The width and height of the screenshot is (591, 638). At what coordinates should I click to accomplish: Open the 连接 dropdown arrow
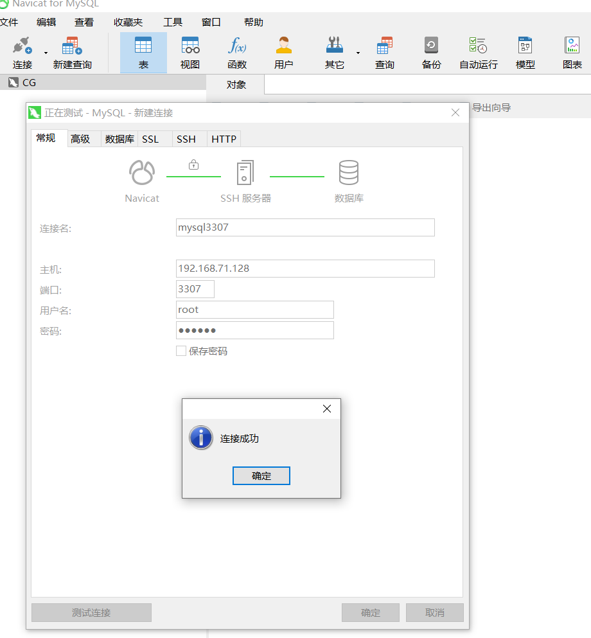pos(46,53)
